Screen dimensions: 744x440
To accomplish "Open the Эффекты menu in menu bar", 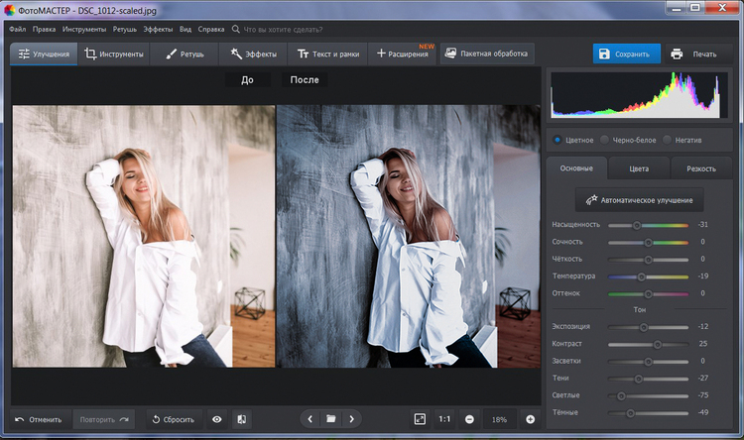I will pos(158,30).
